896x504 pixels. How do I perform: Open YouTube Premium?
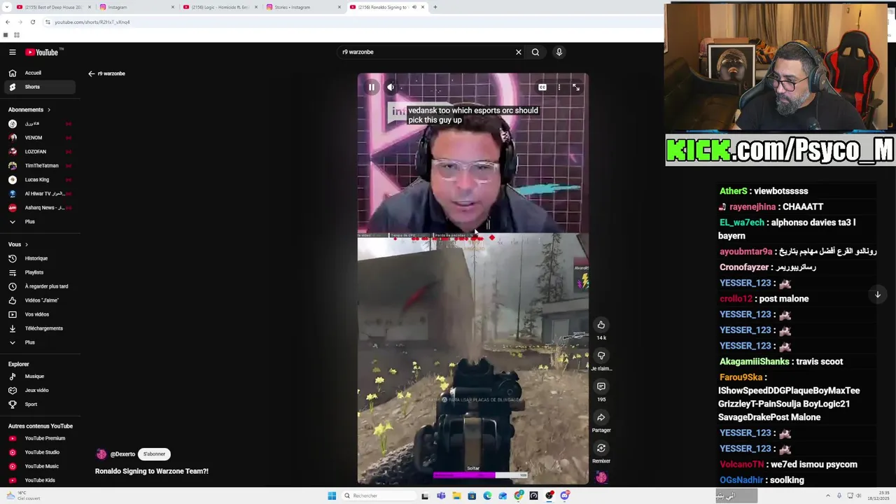click(x=39, y=438)
